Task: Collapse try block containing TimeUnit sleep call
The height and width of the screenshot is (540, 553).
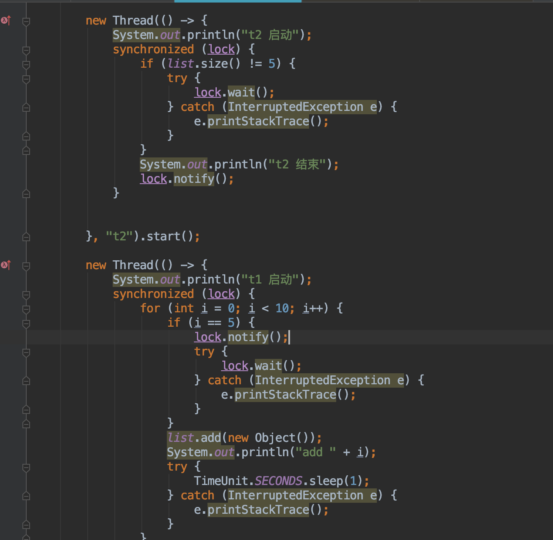Action: coord(26,467)
